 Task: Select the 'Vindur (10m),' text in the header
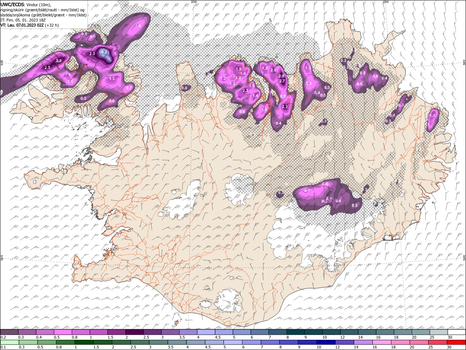[39, 4]
